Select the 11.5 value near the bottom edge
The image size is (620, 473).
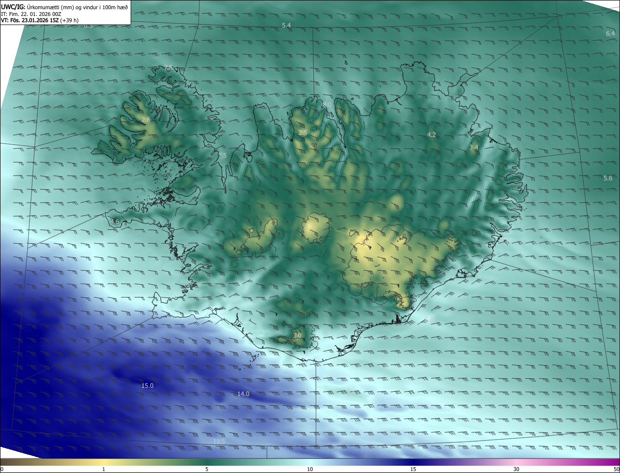(x=219, y=441)
